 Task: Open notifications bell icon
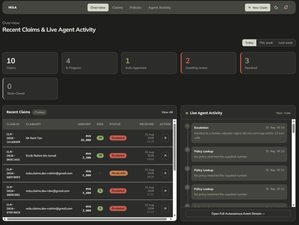pos(286,7)
